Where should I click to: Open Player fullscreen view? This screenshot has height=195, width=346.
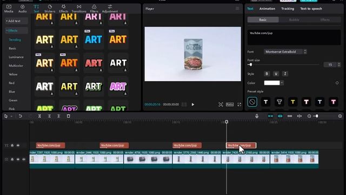[x=239, y=105]
